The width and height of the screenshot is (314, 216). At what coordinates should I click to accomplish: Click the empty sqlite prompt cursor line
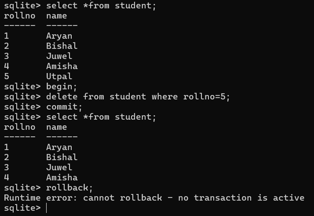[25, 208]
